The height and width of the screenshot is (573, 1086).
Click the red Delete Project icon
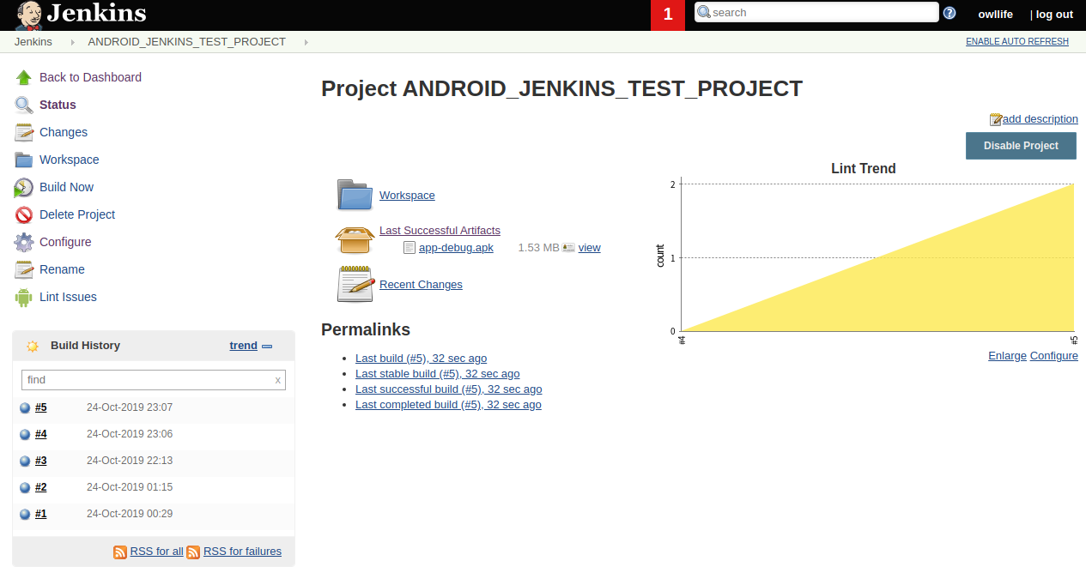24,214
